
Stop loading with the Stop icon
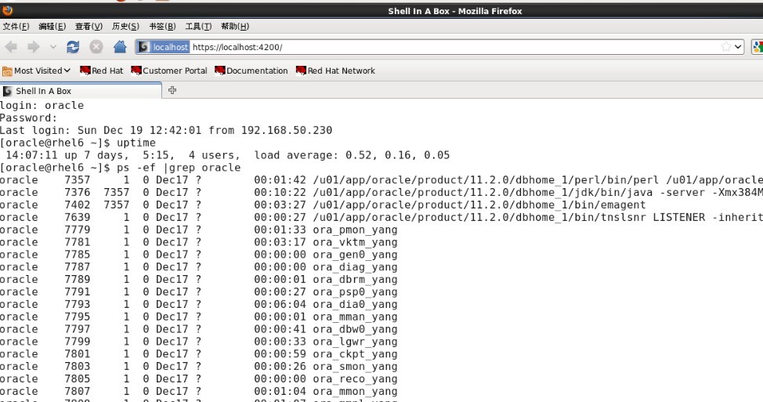[96, 47]
